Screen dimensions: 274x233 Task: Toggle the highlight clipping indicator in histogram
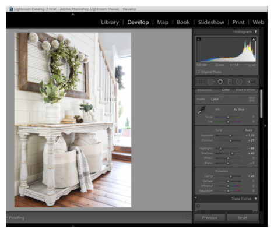254,40
